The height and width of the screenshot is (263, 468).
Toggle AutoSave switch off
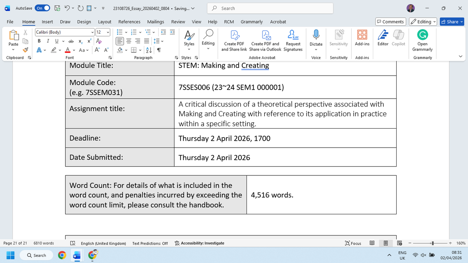43,8
